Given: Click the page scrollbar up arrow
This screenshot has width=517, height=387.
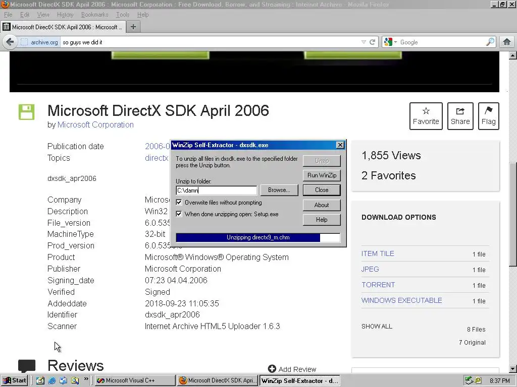Looking at the screenshot, I should point(513,55).
